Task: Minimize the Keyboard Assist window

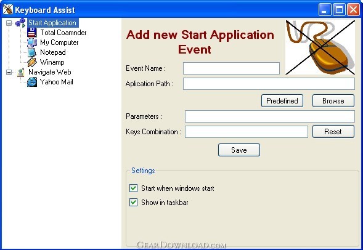Action: pyautogui.click(x=325, y=10)
